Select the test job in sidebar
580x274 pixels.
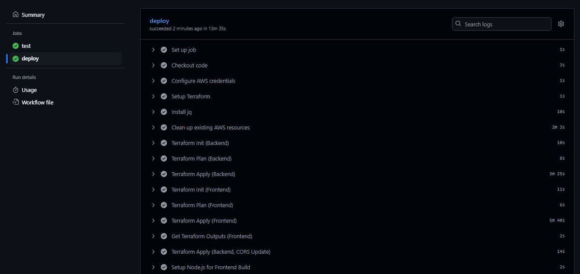(x=26, y=46)
